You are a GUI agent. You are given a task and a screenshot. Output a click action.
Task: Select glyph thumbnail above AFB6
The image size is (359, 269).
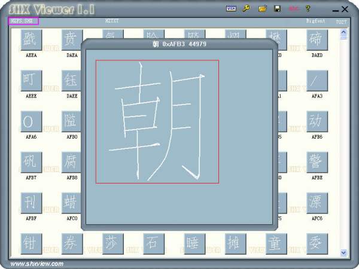pyautogui.click(x=317, y=121)
